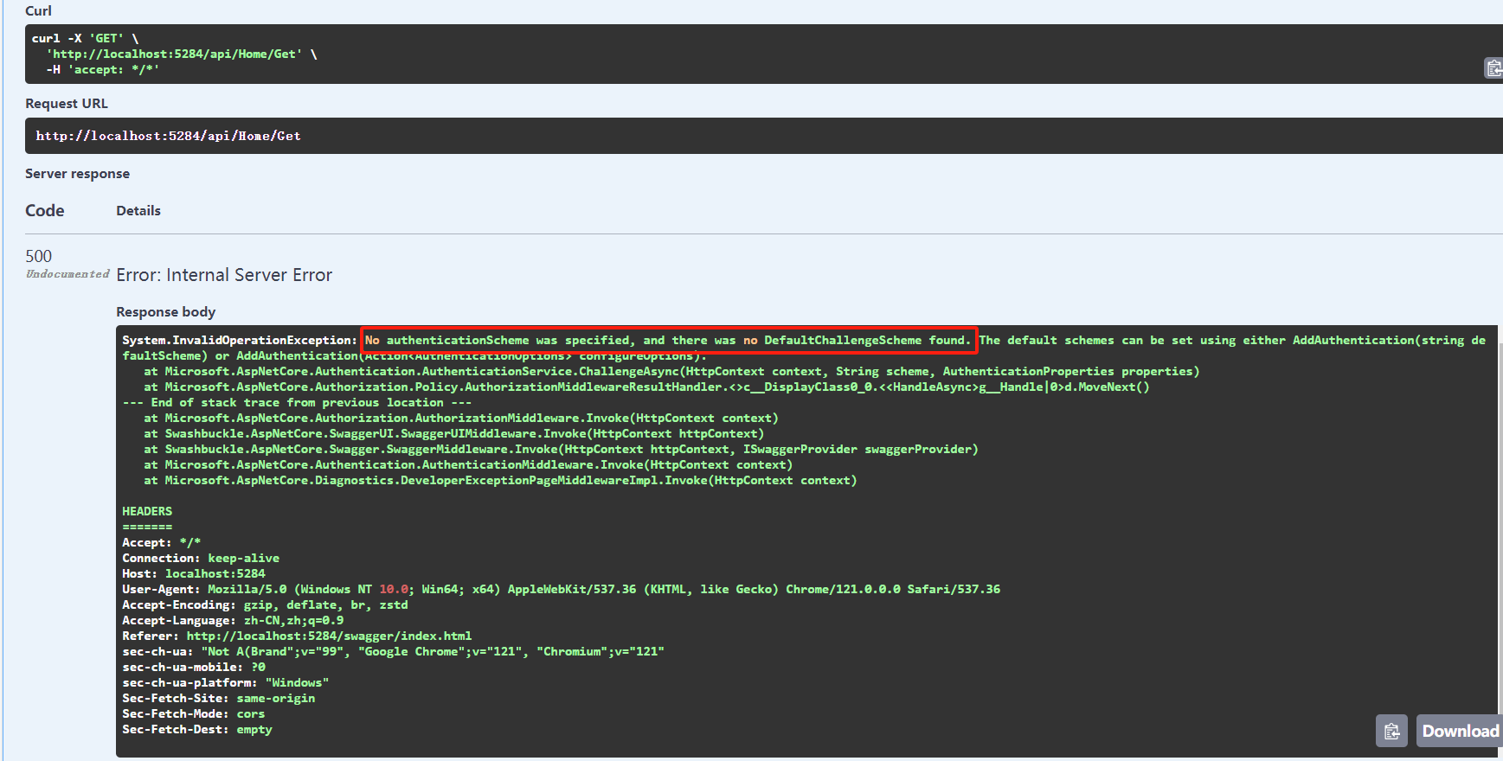This screenshot has width=1503, height=761.
Task: Click the 'sec-ch-ua-platform: "Windows"' line
Action: [x=226, y=682]
